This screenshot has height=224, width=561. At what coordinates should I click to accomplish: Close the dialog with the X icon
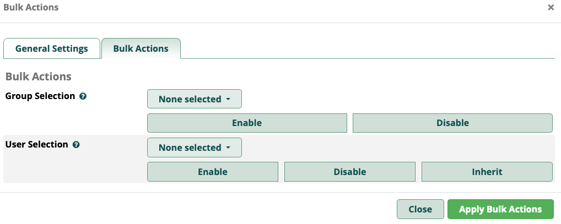coord(551,8)
